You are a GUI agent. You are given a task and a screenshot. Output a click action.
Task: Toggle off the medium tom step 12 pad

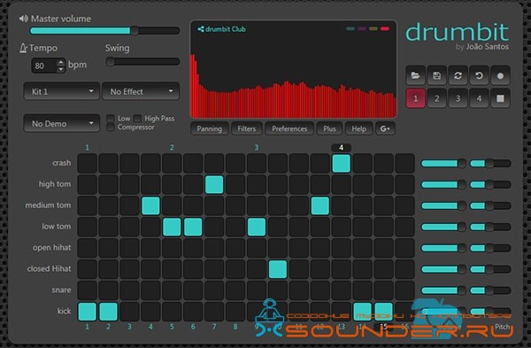tap(320, 205)
